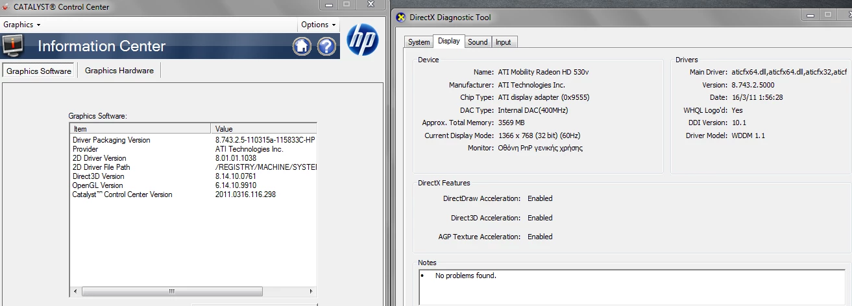Click the Item column header
The width and height of the screenshot is (852, 306).
(141, 129)
